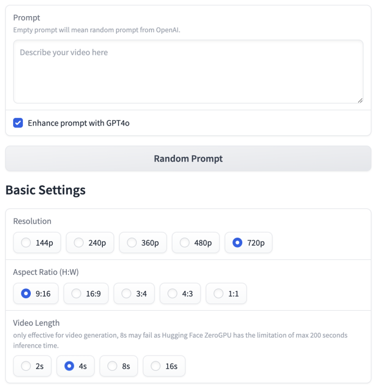Click the prompt box resize handle

360,101
